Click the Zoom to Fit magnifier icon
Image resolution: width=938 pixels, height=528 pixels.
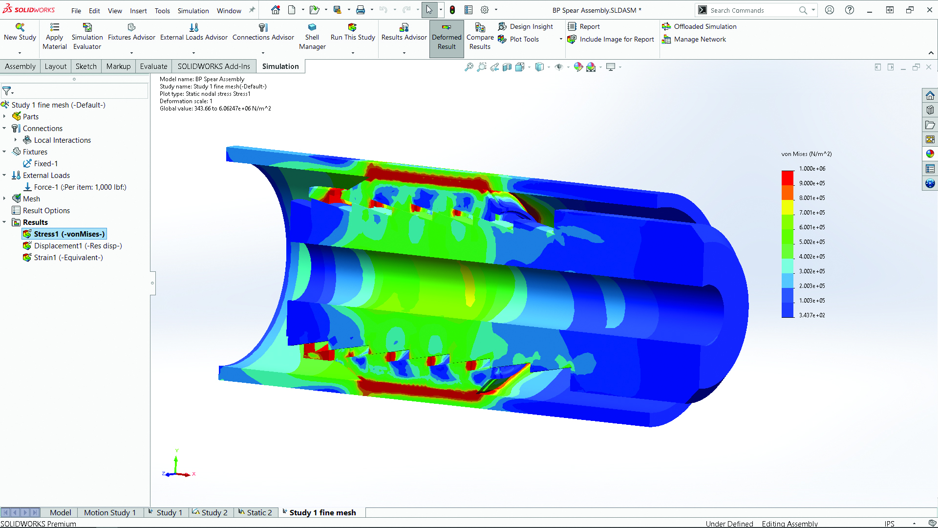pos(469,67)
